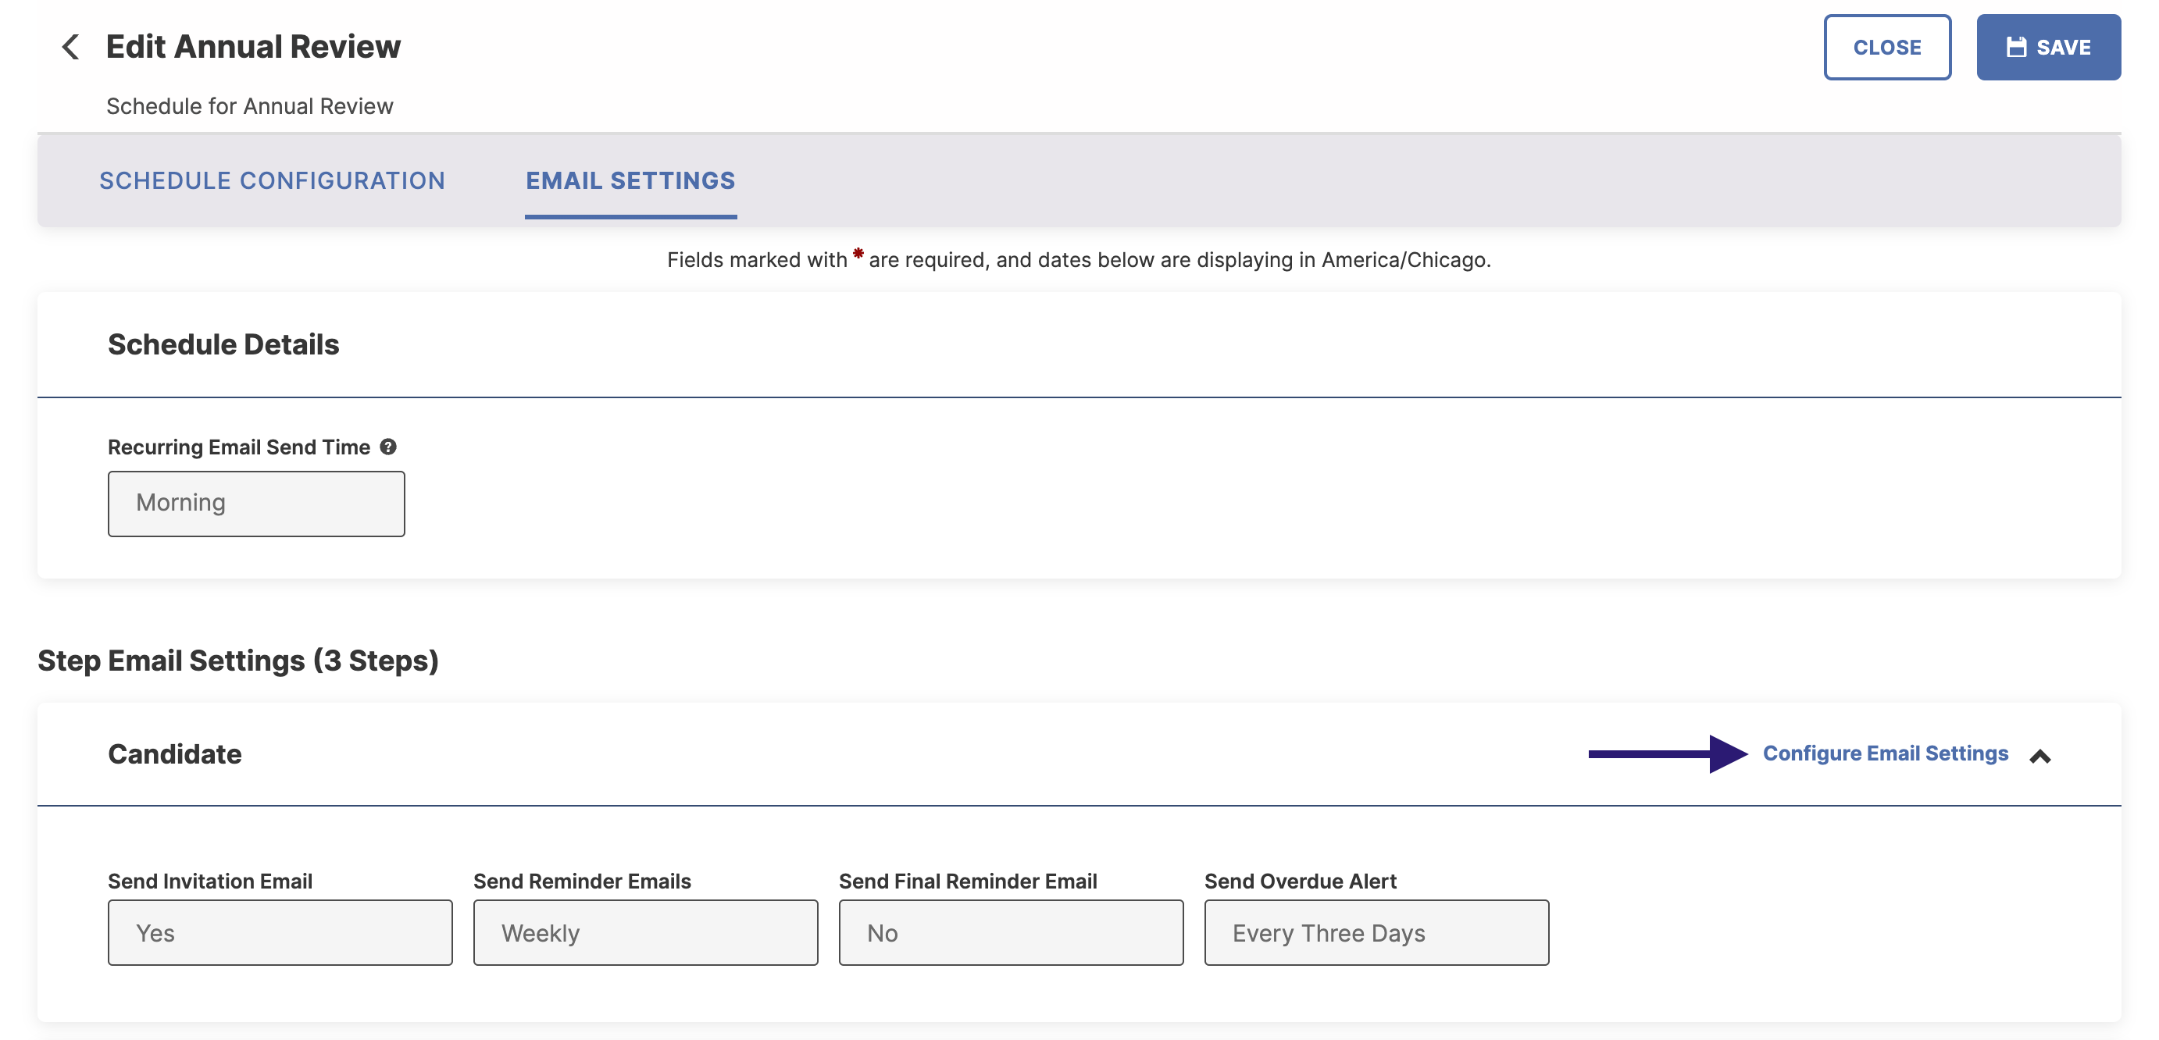Click the Schedule for Annual Review subtitle
The height and width of the screenshot is (1040, 2159).
pos(249,106)
